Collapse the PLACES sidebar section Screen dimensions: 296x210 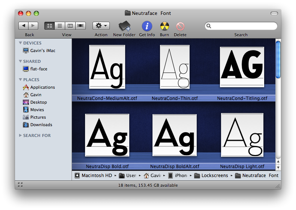click(20, 80)
